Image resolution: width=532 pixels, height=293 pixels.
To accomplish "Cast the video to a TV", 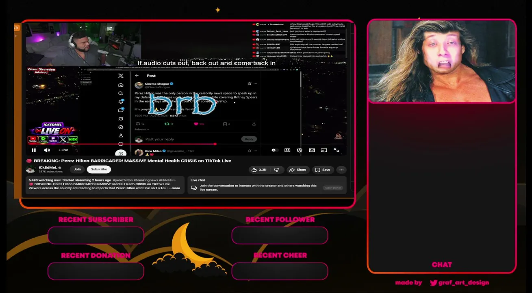I will [324, 150].
